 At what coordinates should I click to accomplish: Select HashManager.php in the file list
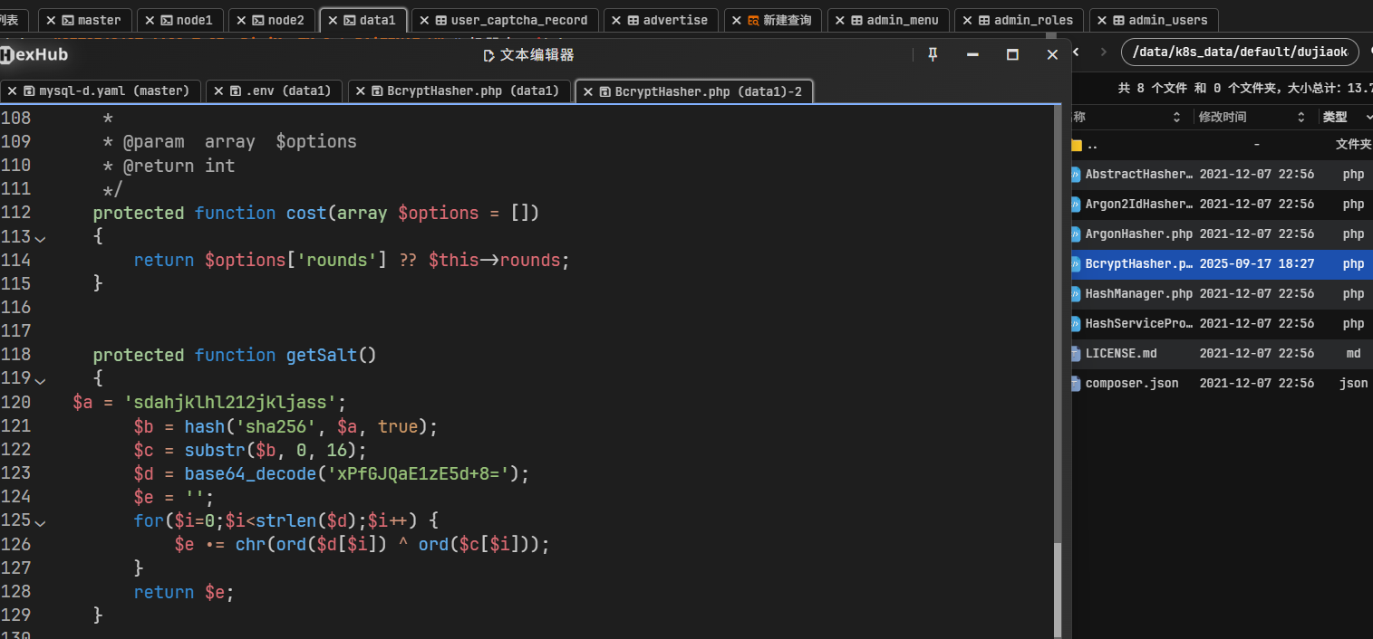click(x=1138, y=294)
